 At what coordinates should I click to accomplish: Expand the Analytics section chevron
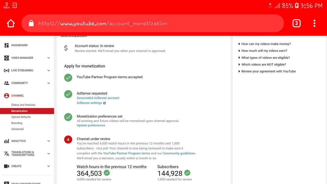point(49,141)
